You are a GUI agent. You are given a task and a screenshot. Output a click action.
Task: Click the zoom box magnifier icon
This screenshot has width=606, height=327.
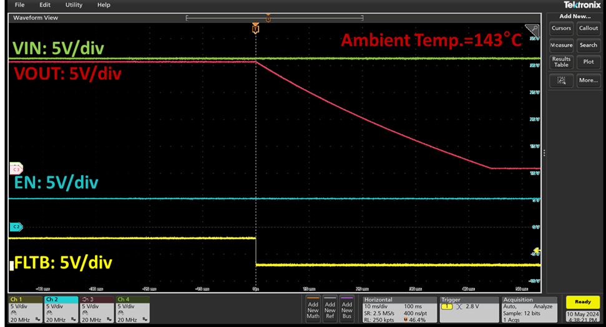tap(561, 80)
